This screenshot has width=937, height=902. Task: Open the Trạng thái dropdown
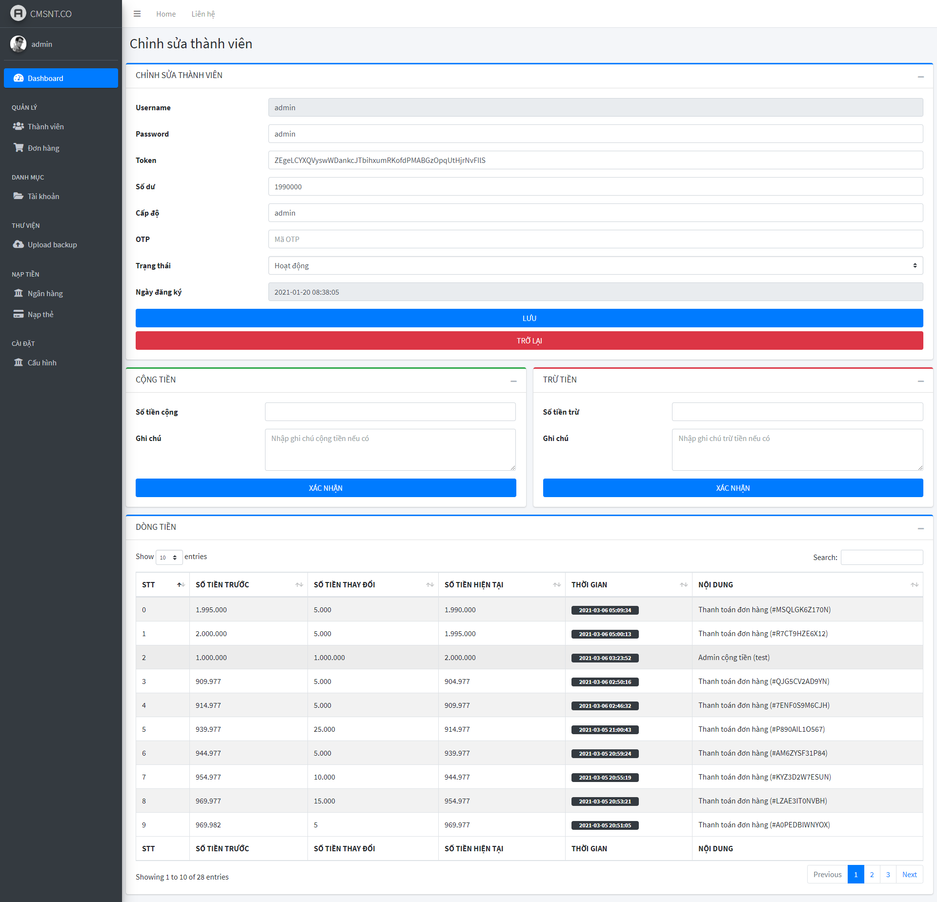coord(595,265)
